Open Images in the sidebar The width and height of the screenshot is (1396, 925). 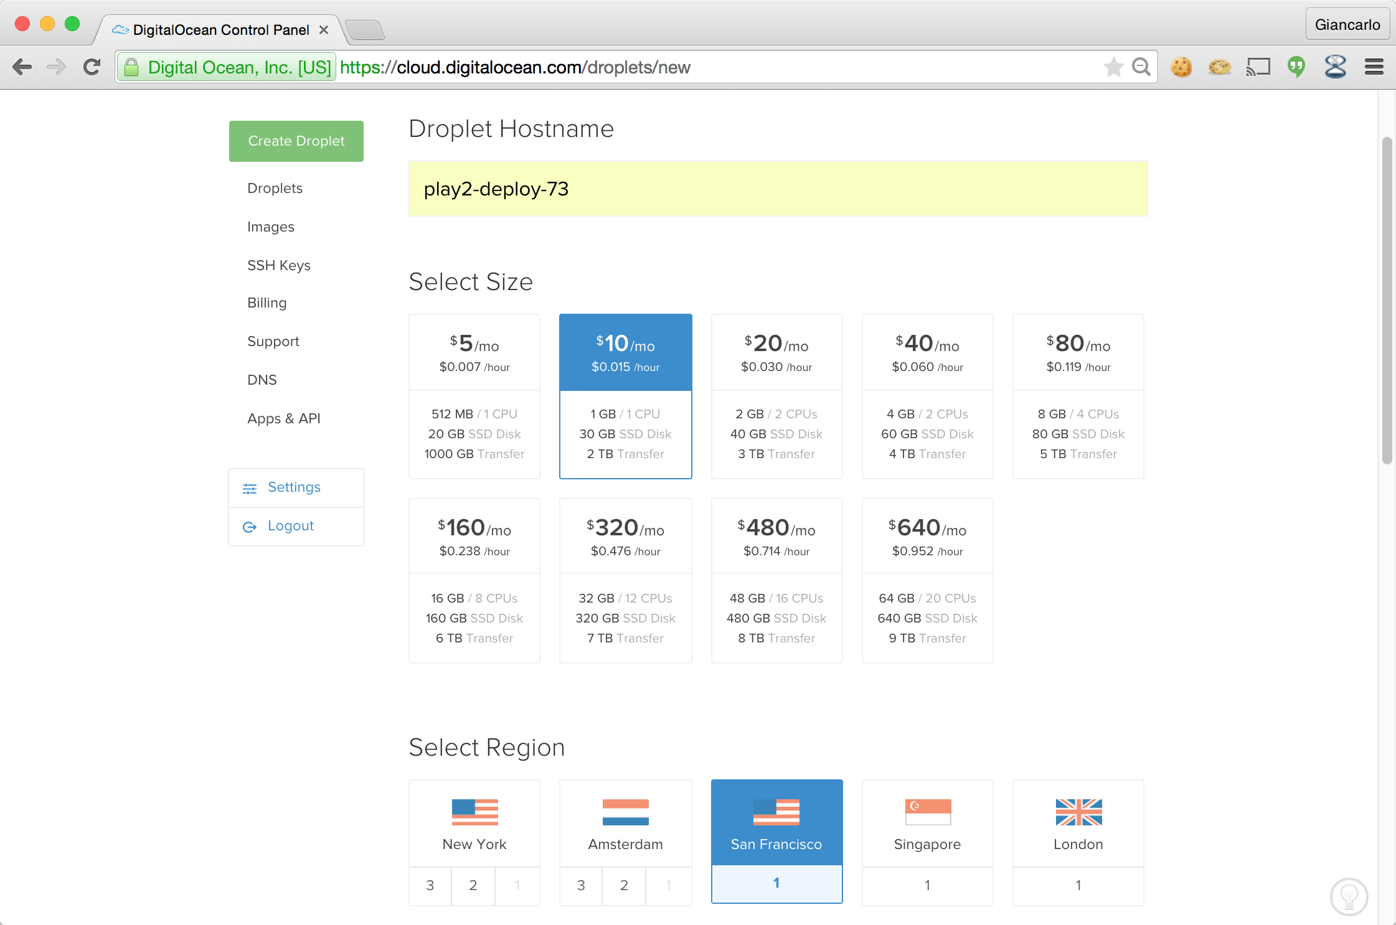271,227
